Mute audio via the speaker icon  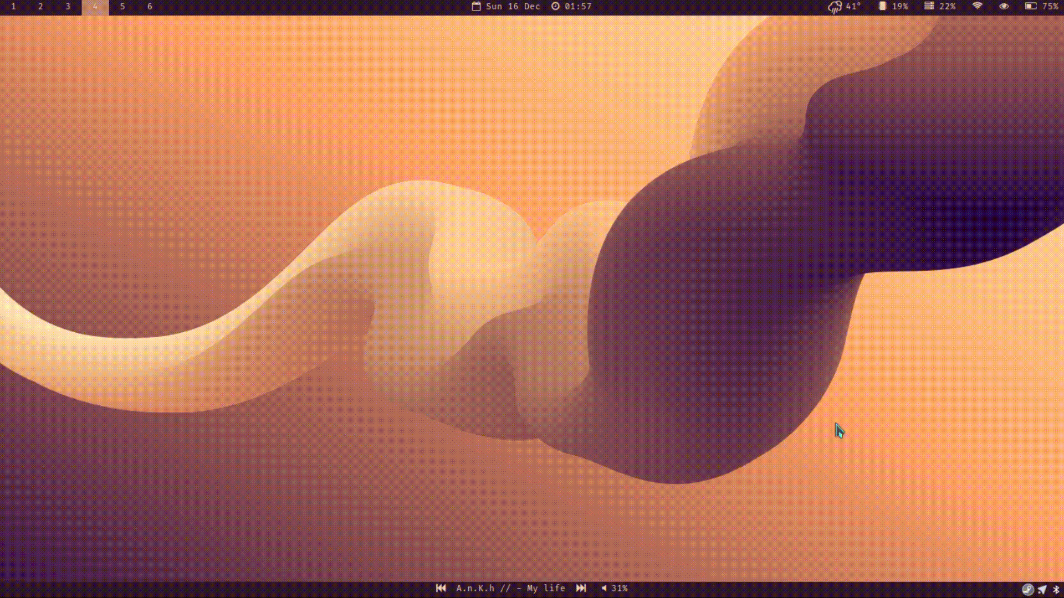604,588
